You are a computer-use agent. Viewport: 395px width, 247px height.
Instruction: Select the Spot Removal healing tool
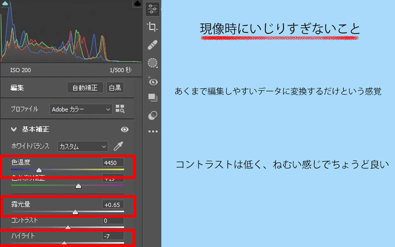pyautogui.click(x=152, y=45)
